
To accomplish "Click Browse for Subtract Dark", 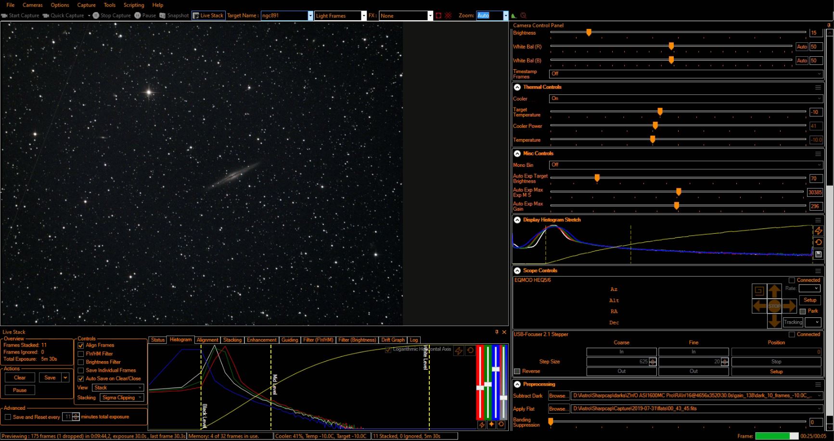I will pyautogui.click(x=558, y=396).
